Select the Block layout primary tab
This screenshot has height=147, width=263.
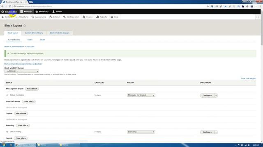click(13, 33)
